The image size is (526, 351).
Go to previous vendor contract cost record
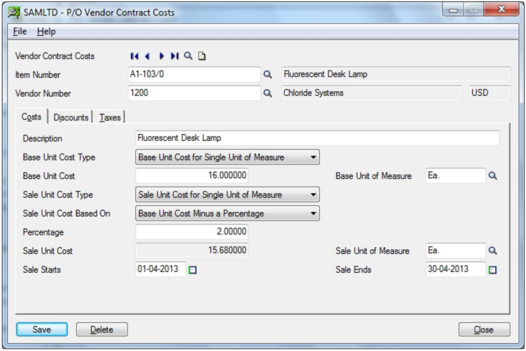coord(148,56)
